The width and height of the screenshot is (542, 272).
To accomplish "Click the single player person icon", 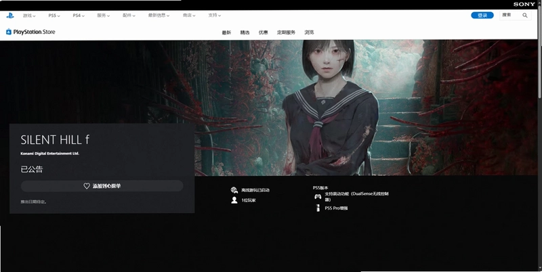I will [x=234, y=200].
